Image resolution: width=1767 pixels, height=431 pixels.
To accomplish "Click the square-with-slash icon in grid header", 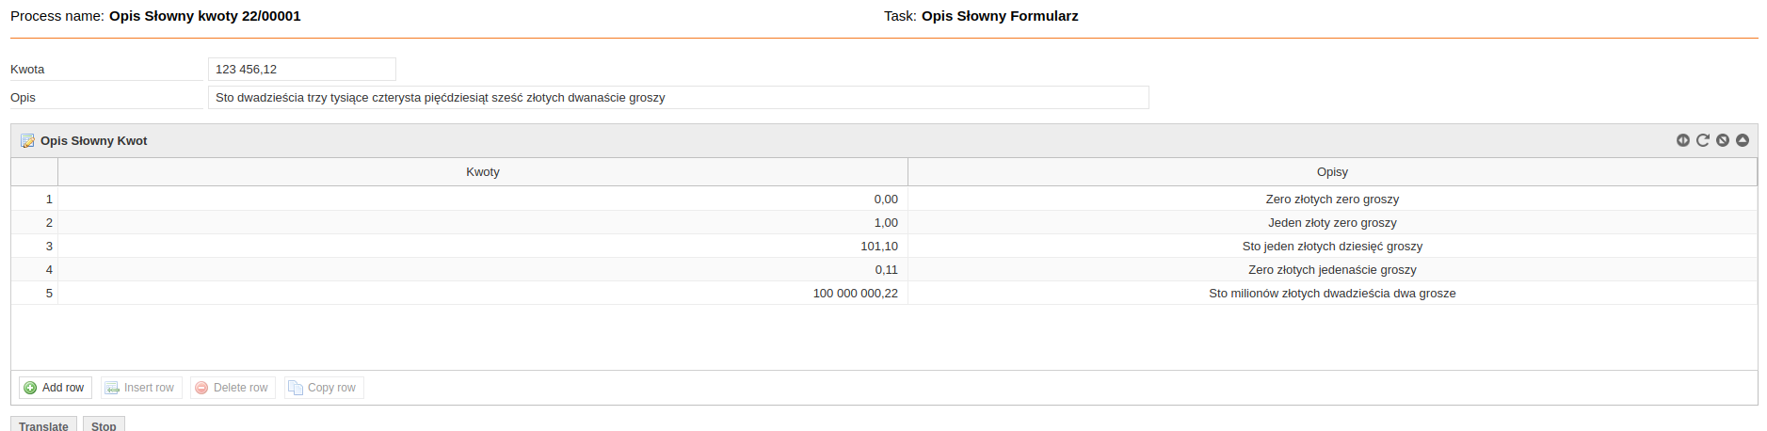I will (x=1723, y=140).
